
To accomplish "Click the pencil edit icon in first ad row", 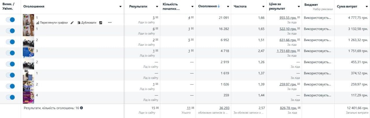I will [x=72, y=22].
